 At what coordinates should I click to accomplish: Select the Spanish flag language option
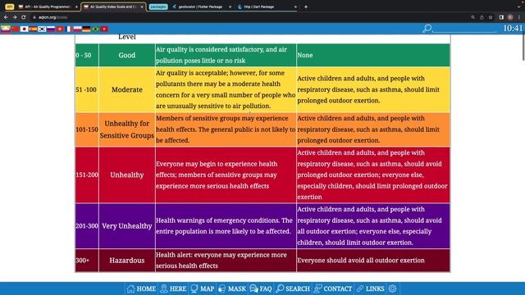coord(33,29)
